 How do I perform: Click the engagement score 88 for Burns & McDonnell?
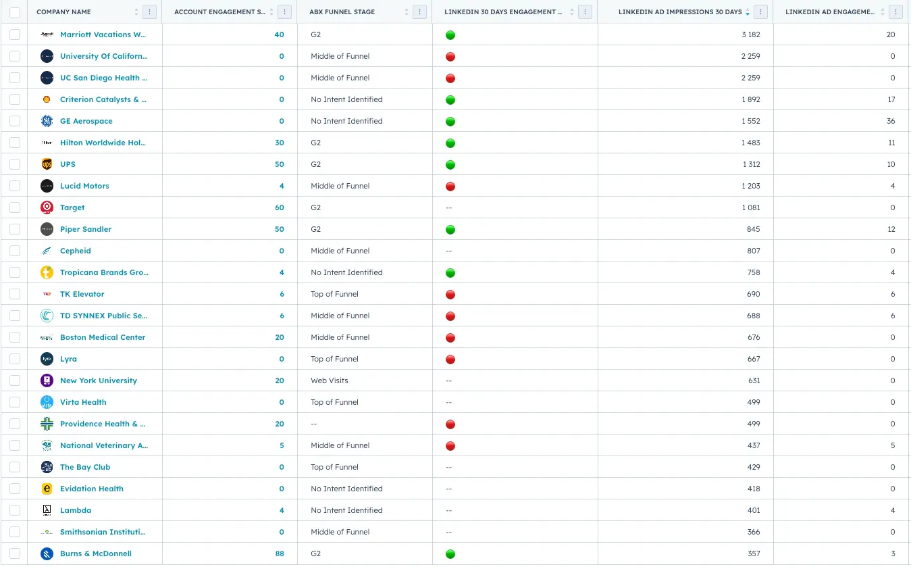click(x=280, y=553)
